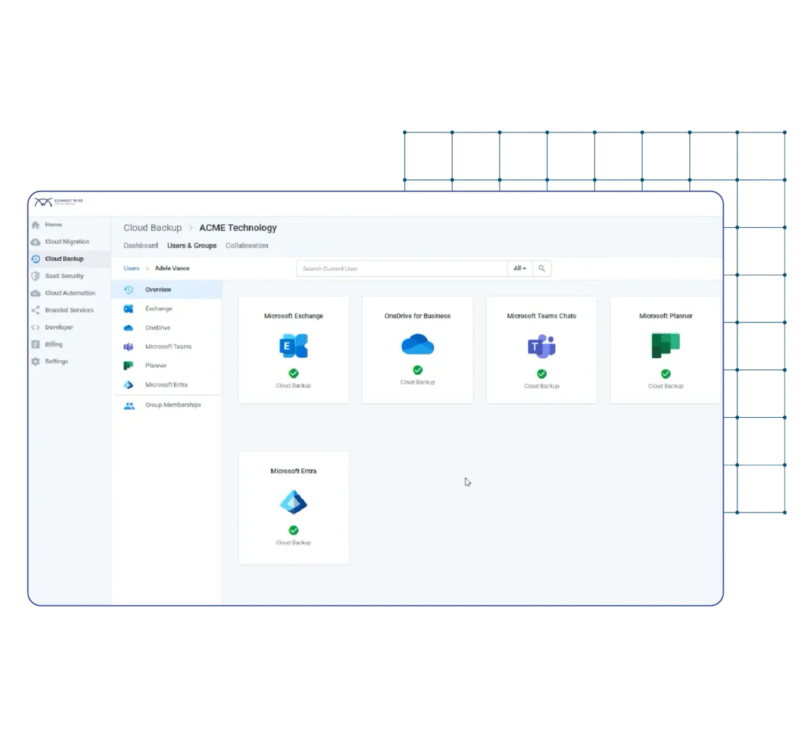
Task: Click the Microsoft Entra card logo
Action: 294,503
